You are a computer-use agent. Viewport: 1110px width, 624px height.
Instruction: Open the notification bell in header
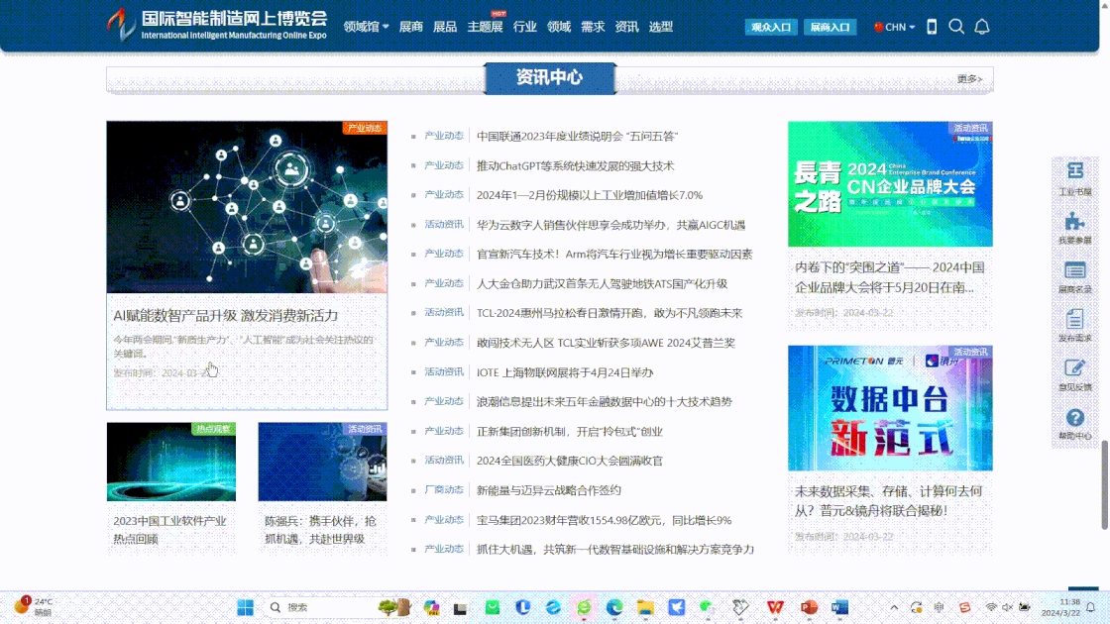tap(982, 27)
